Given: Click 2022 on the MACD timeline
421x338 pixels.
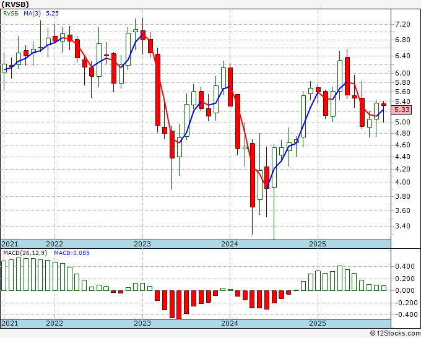Looking at the screenshot, I should pos(54,323).
